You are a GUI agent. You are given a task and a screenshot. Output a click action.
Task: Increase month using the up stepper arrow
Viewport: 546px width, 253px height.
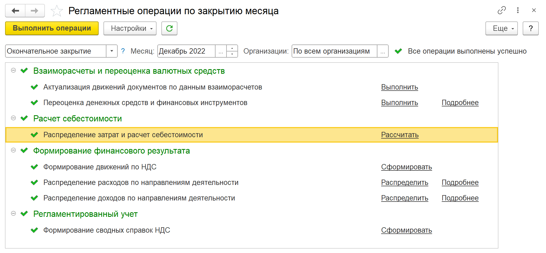[232, 48]
